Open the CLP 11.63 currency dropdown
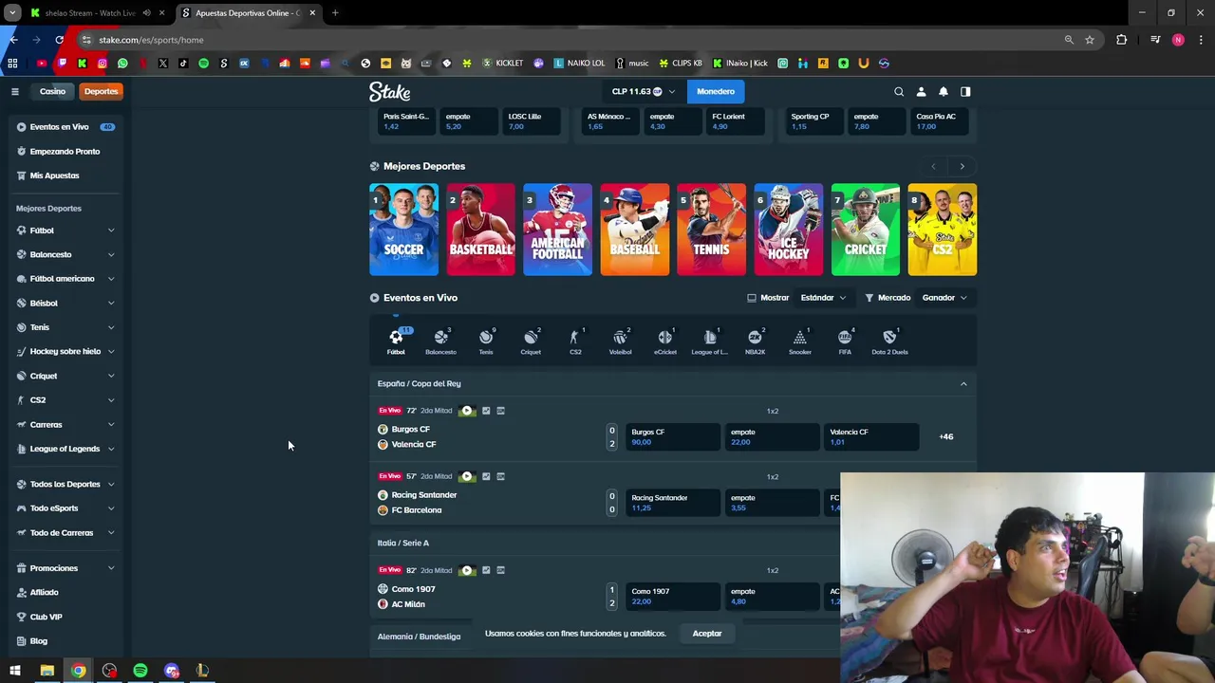Viewport: 1215px width, 683px height. coord(644,92)
